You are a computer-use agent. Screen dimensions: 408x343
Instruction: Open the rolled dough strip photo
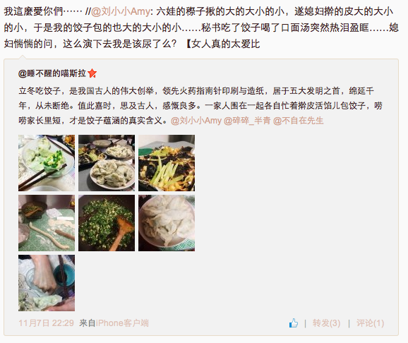click(x=47, y=223)
